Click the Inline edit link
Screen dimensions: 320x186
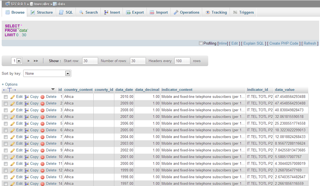pos(223,44)
